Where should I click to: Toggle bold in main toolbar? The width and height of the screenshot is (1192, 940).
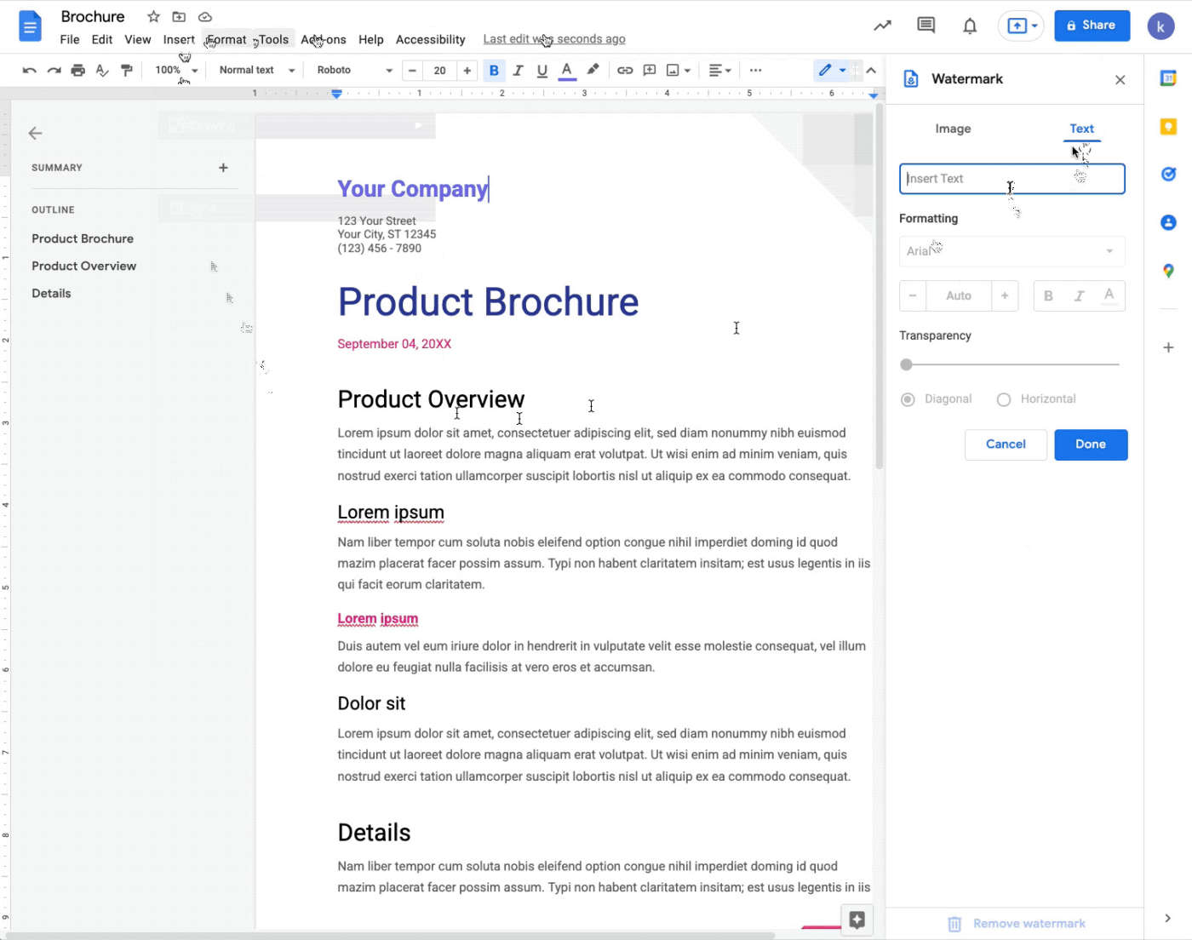[494, 71]
